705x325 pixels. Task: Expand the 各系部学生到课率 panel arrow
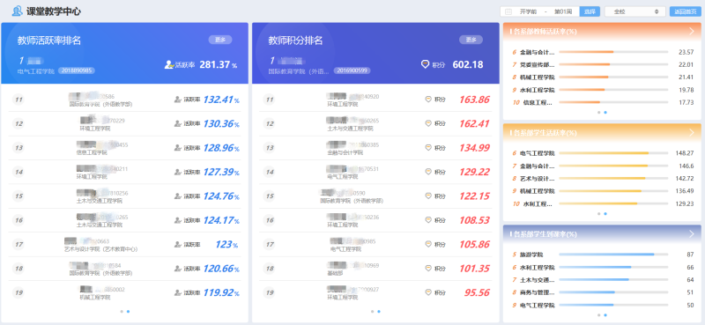point(692,234)
